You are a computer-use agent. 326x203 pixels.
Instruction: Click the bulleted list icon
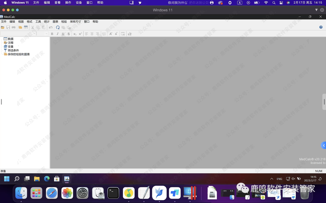[x=104, y=34]
